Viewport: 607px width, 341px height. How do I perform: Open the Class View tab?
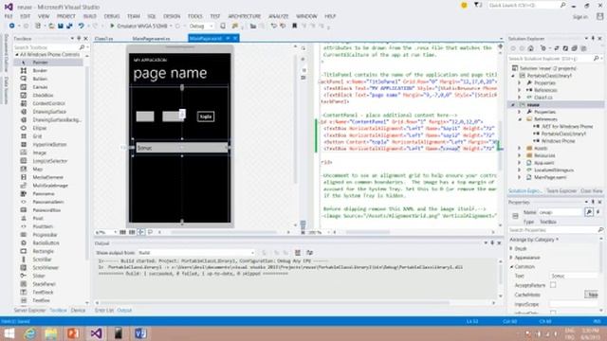pyautogui.click(x=591, y=191)
